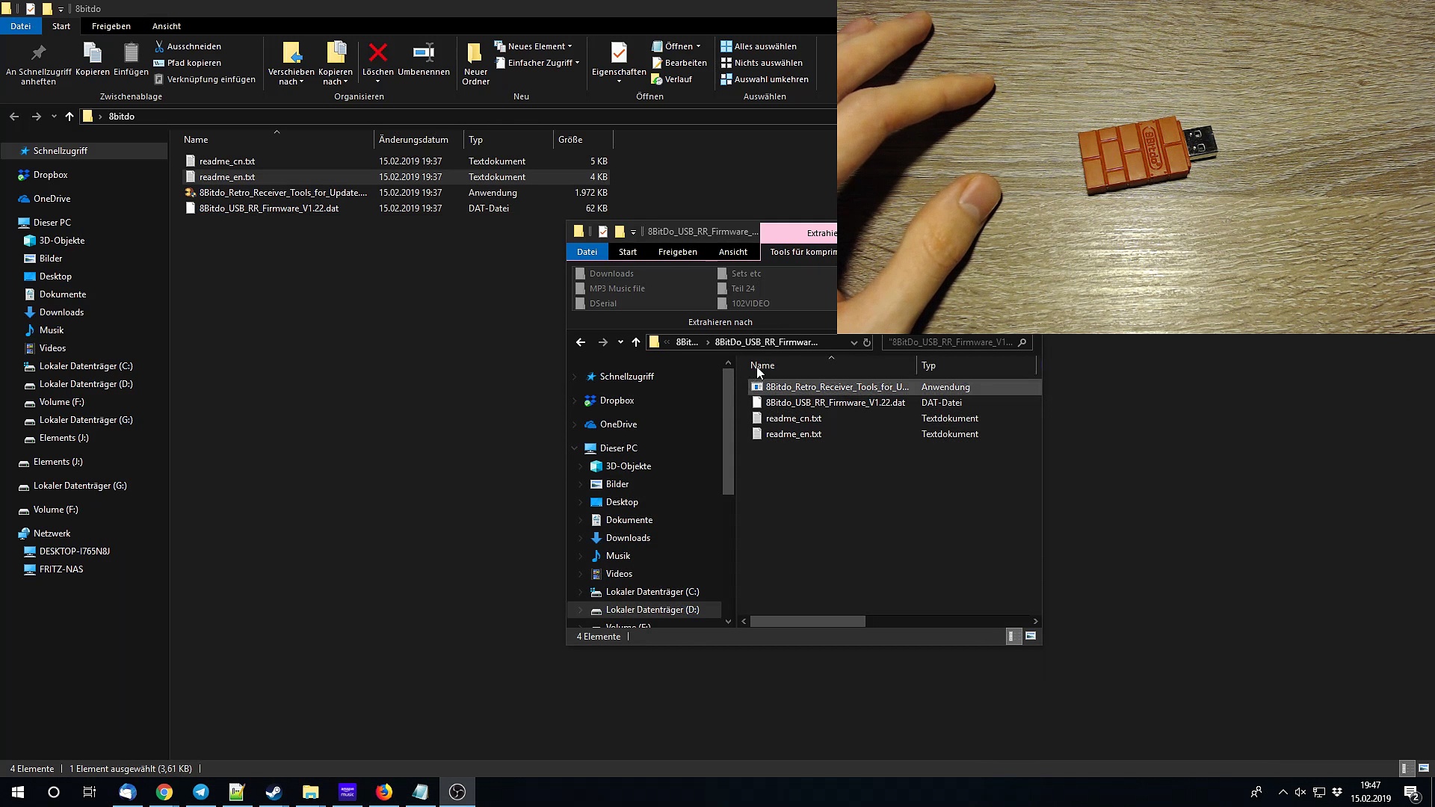Open Eigenschaften properties icon

coord(618,53)
